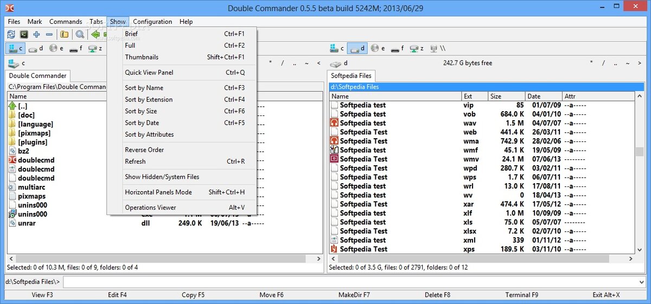
Task: Select network drive z in right panel
Action: [x=417, y=48]
